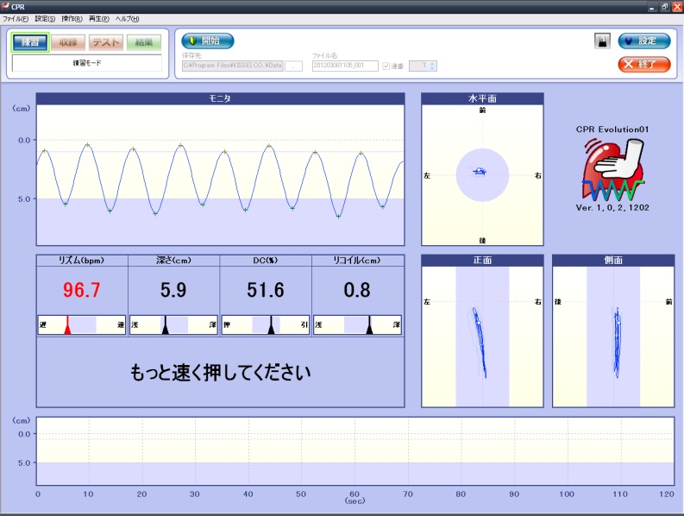Switch to the テスト test mode
This screenshot has height=516, width=684.
point(106,42)
